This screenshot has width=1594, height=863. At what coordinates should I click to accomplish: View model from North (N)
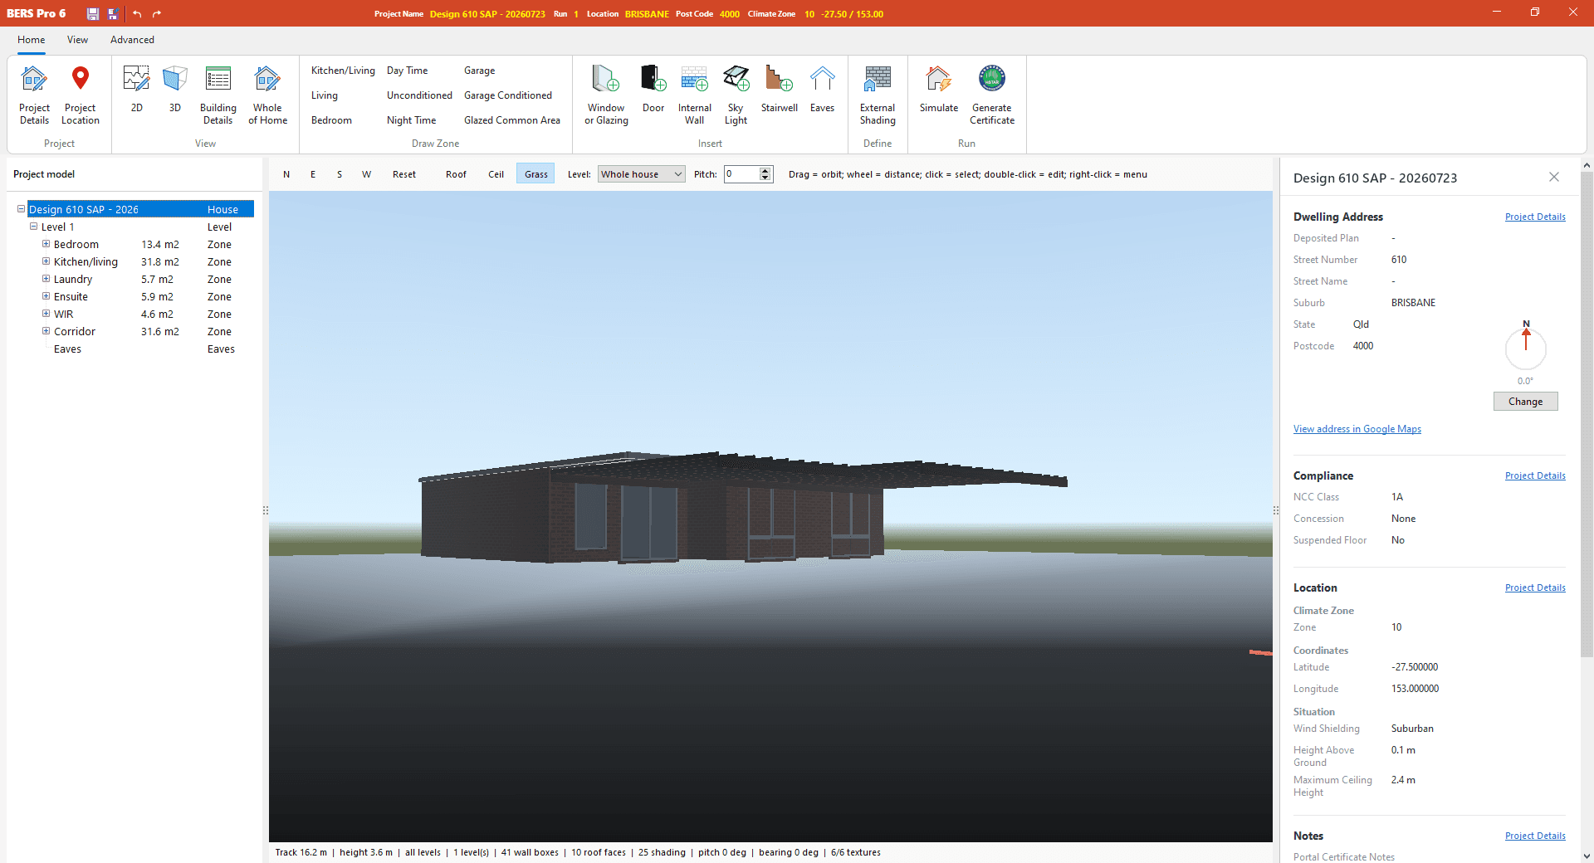[x=286, y=174]
